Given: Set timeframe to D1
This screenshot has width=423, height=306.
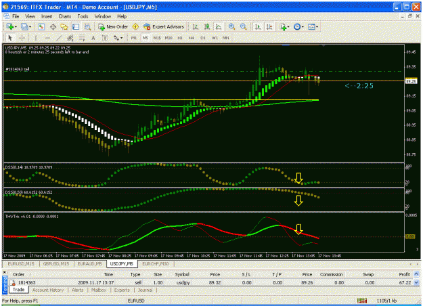Looking at the screenshot, I should [203, 38].
